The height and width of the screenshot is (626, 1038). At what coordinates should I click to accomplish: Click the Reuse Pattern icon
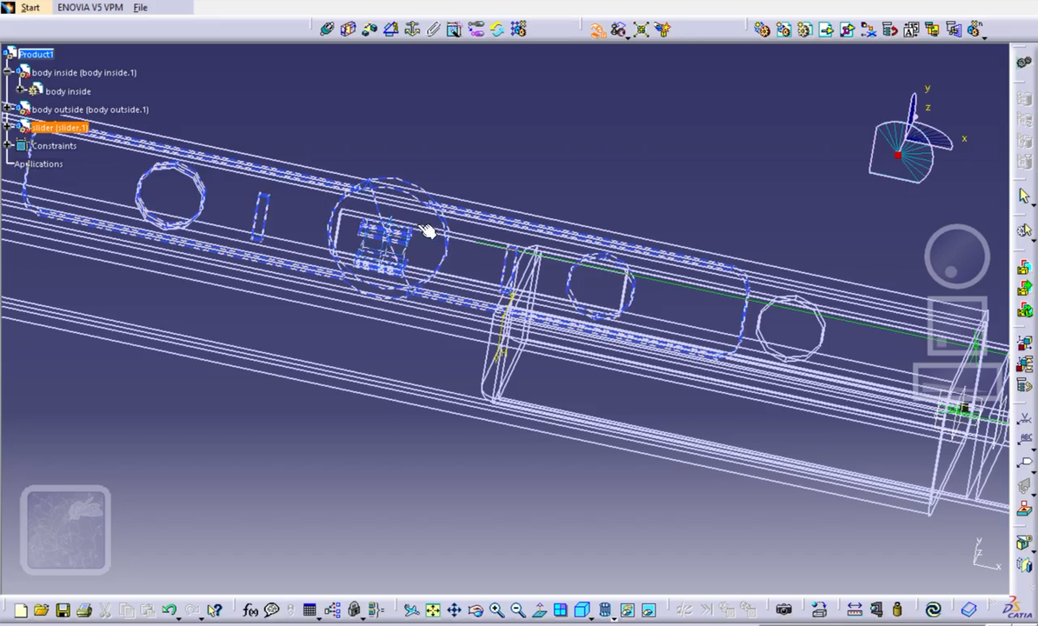point(517,29)
